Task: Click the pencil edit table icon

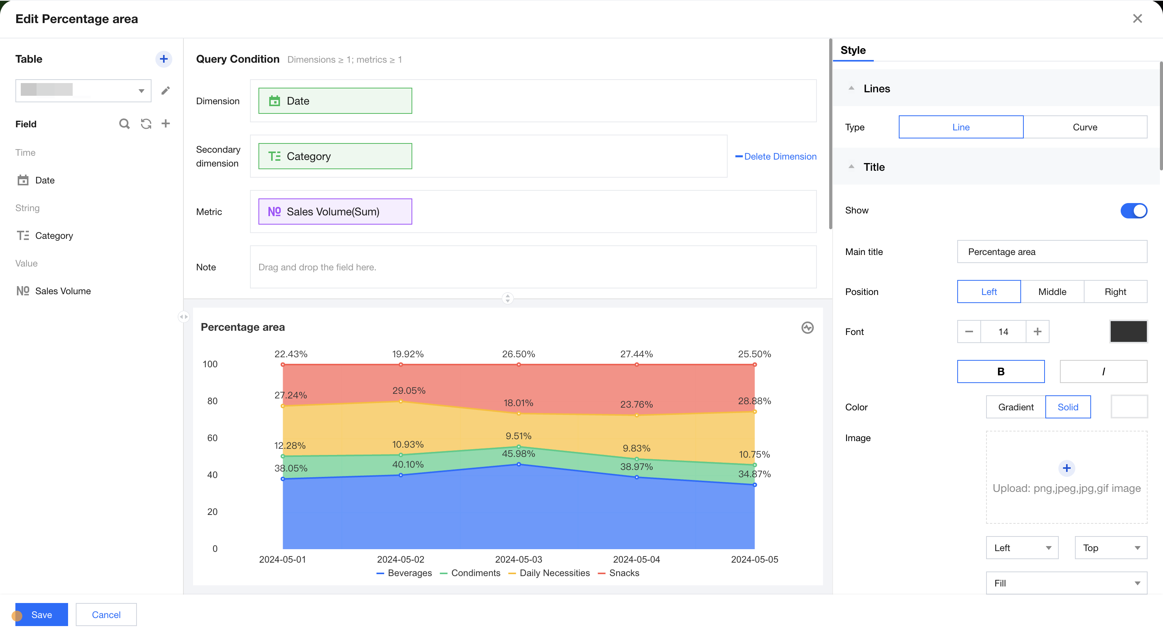Action: pos(166,91)
